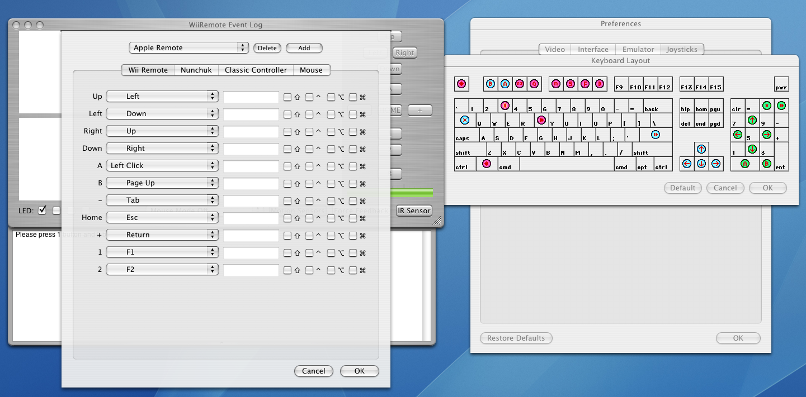Click the pink fast-forward icon on the T key
Viewport: 806px width, 397px height.
click(x=541, y=119)
